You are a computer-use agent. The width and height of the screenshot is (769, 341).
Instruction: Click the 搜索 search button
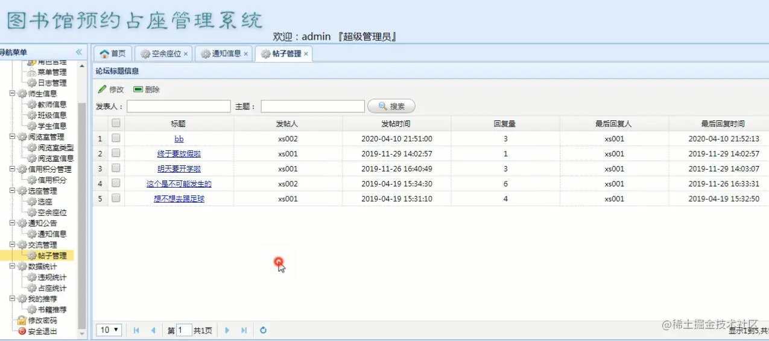pos(391,106)
